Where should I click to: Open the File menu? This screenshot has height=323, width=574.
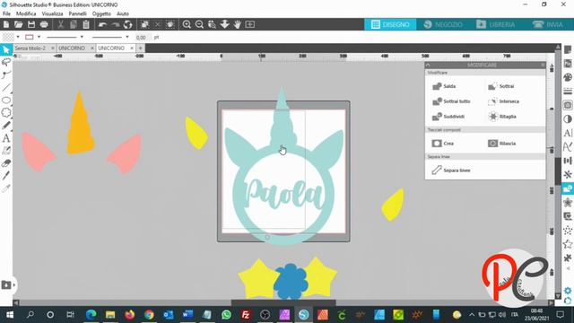point(6,13)
